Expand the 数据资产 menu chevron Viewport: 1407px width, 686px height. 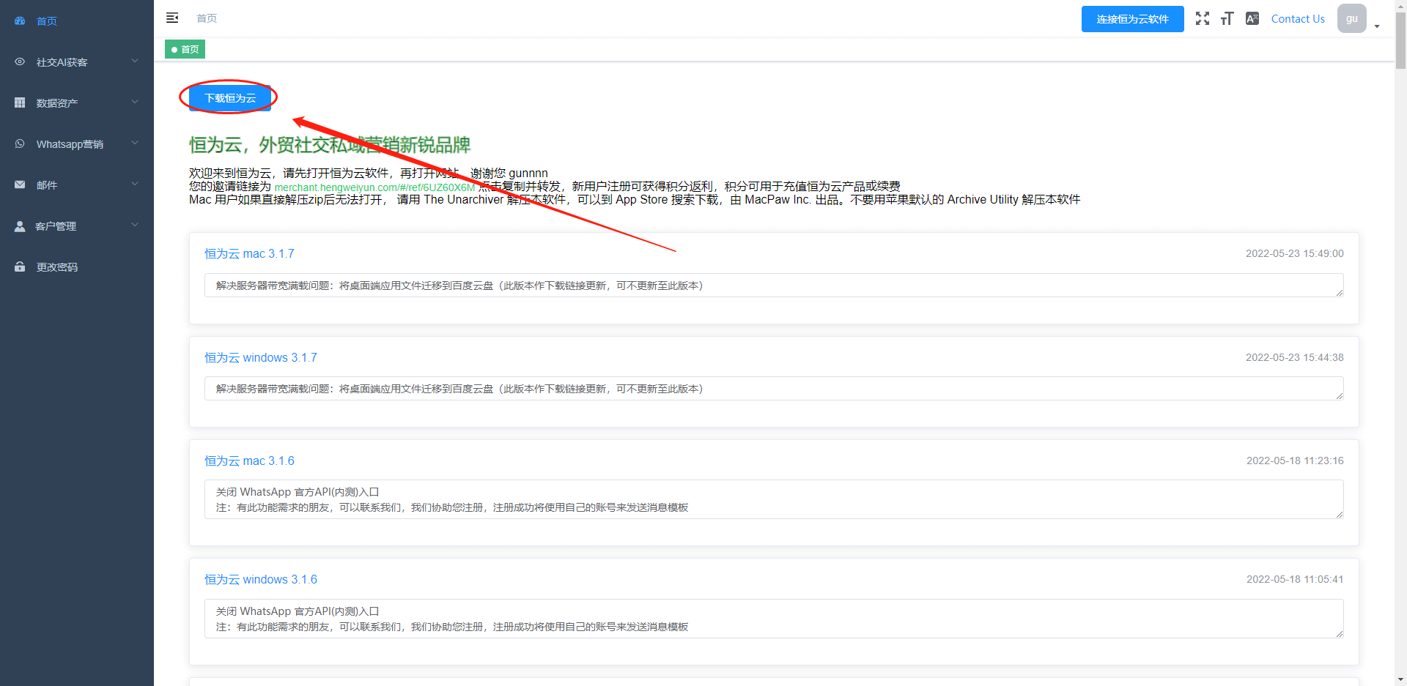click(135, 102)
